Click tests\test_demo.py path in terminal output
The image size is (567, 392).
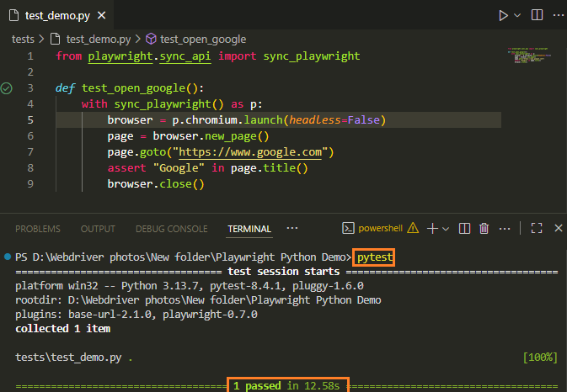[x=68, y=358]
